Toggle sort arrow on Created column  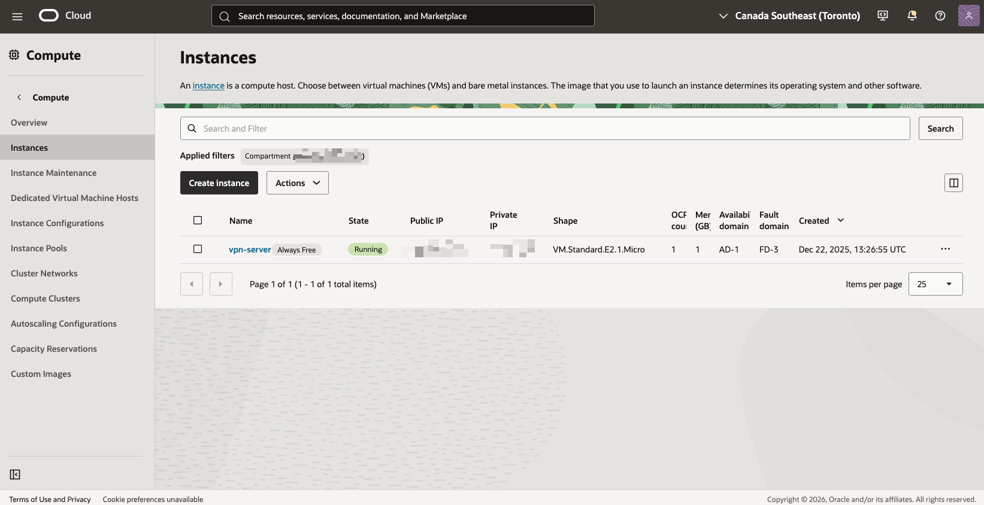(841, 220)
